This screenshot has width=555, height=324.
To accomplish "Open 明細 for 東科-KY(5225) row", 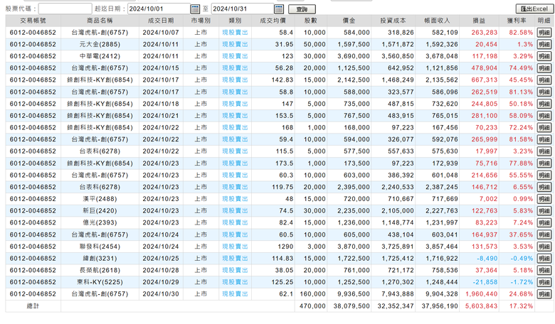I will (x=544, y=282).
